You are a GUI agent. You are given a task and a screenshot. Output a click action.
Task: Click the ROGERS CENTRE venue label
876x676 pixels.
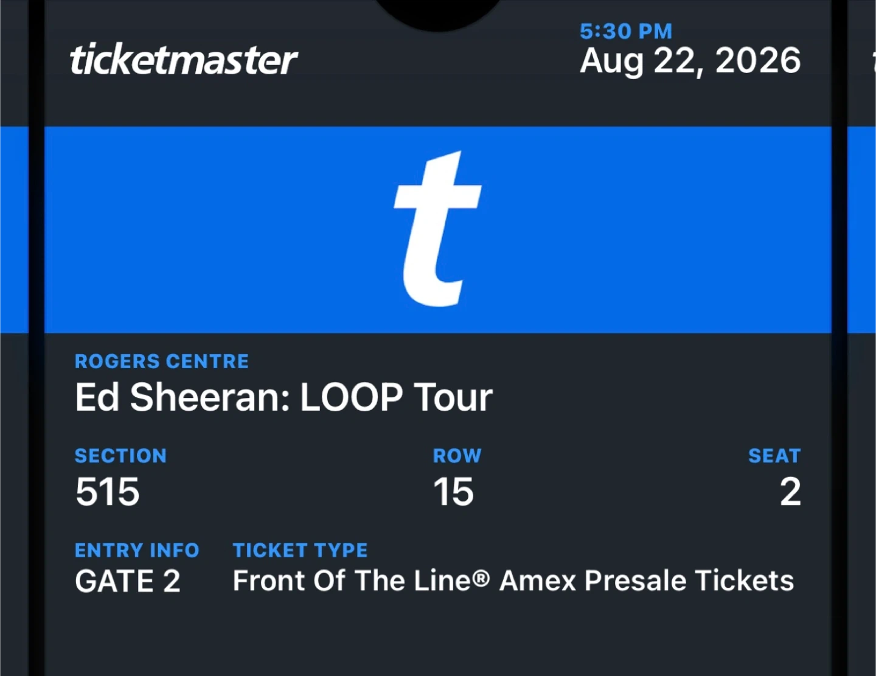pyautogui.click(x=161, y=361)
